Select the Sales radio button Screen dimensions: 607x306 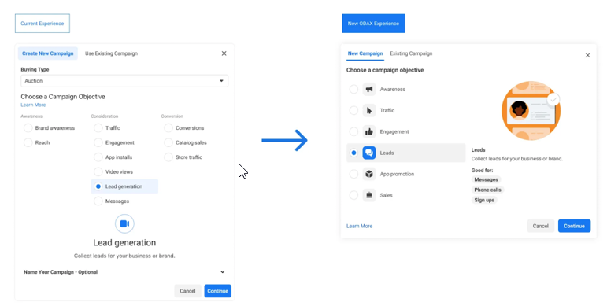[353, 195]
